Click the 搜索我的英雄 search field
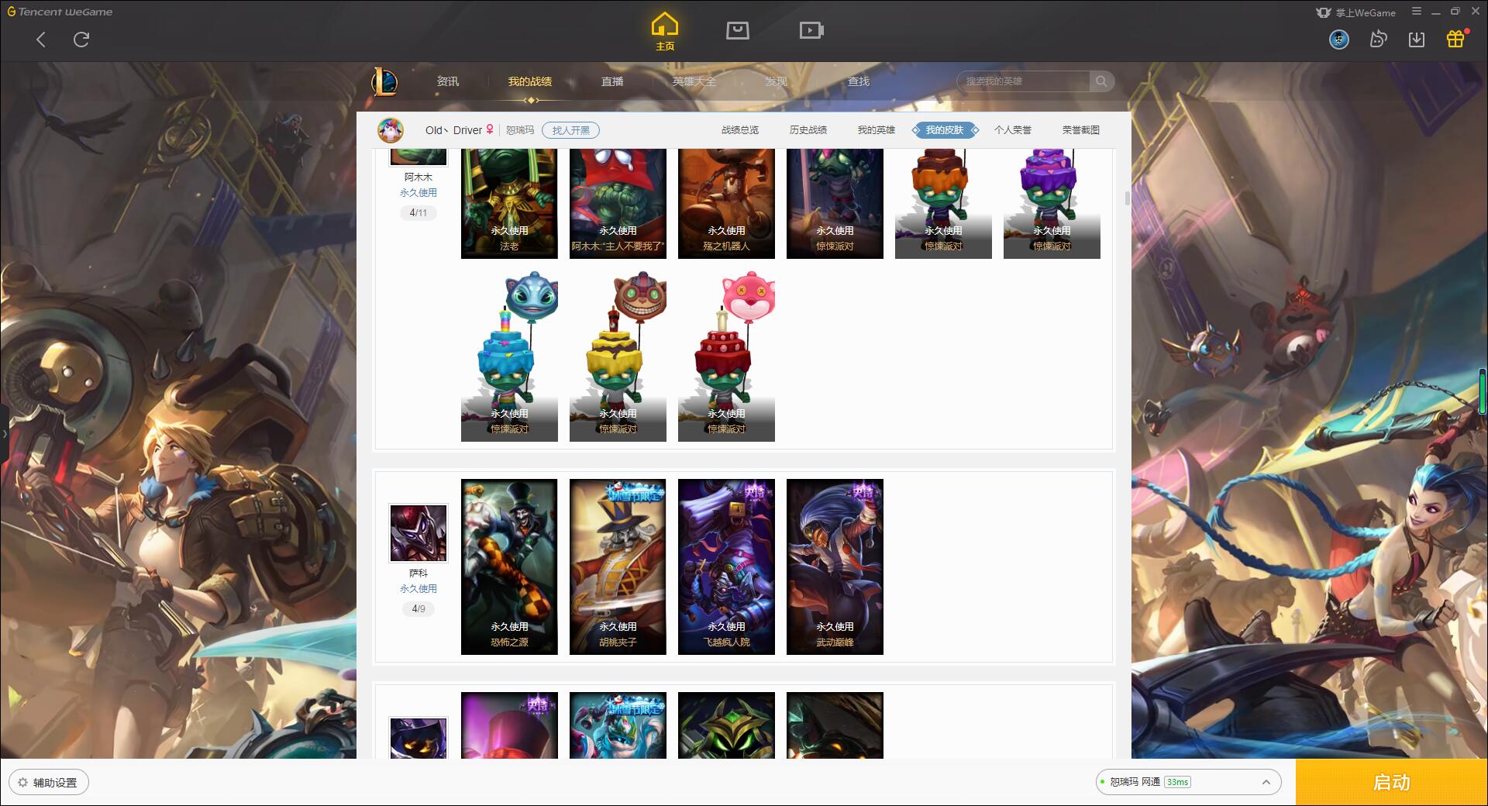 pyautogui.click(x=1025, y=81)
